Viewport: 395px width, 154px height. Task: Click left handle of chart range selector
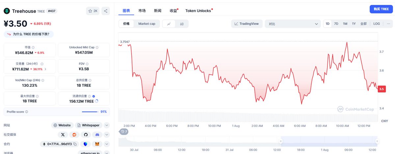pos(281,141)
